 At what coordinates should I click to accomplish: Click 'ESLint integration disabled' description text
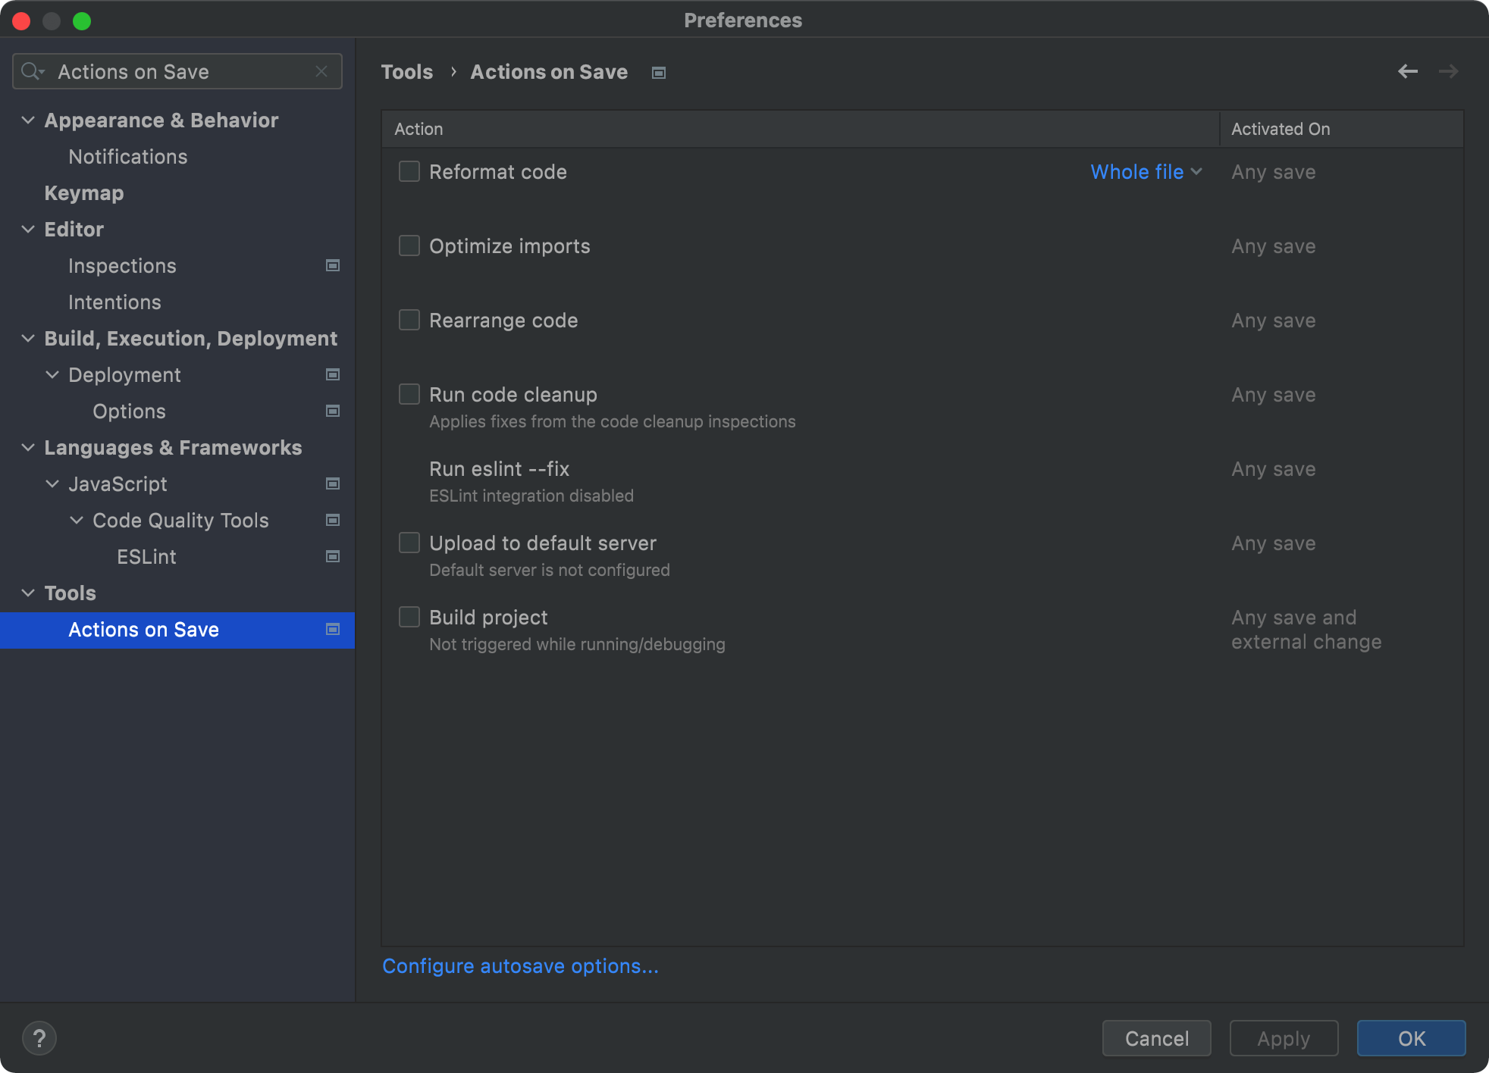[x=531, y=496]
